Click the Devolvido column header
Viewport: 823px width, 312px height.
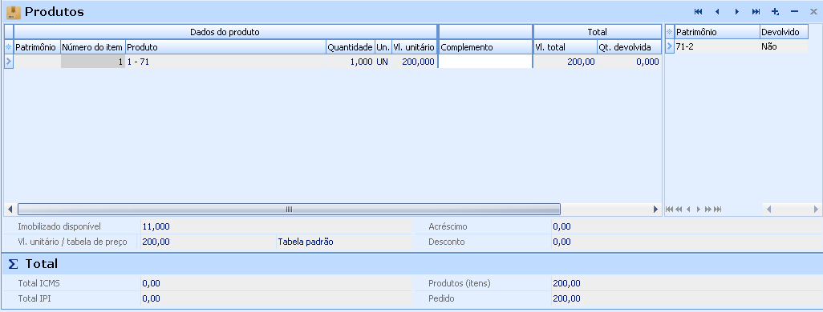point(784,32)
